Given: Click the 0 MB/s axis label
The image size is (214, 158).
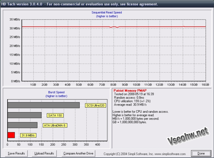Looking at the screenshot, I should pos(16,81).
